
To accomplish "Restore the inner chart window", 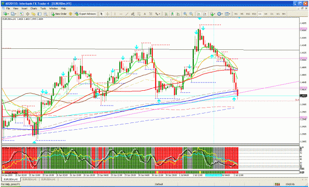I will [x=302, y=9].
